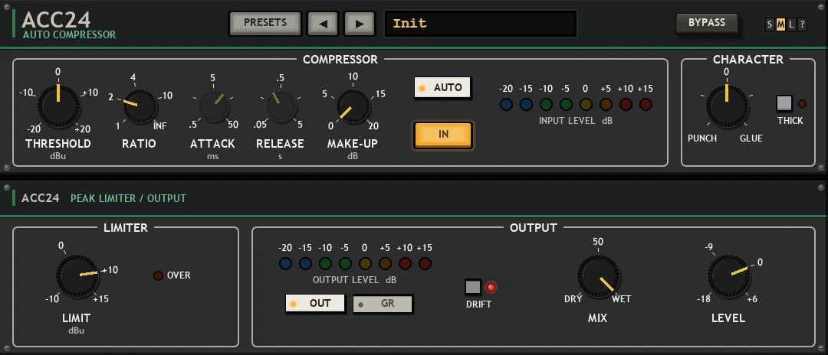
Task: Go to next preset with right arrow
Action: click(x=360, y=24)
